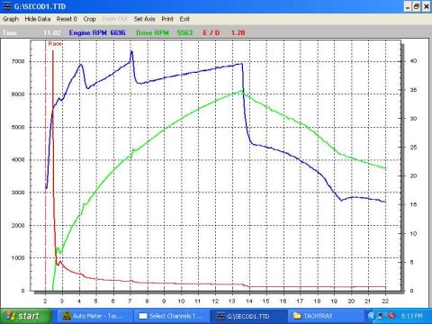Viewport: 432px width, 324px height.
Task: Click Print in the menu bar
Action: [167, 19]
